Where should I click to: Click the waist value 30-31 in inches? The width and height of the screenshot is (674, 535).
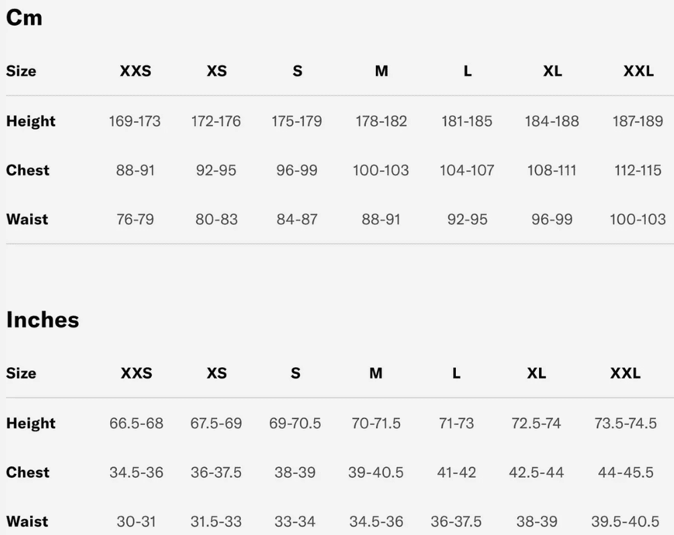pyautogui.click(x=136, y=522)
